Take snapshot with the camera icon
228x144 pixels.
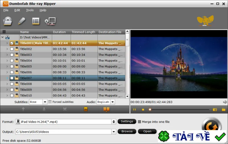[215, 110]
